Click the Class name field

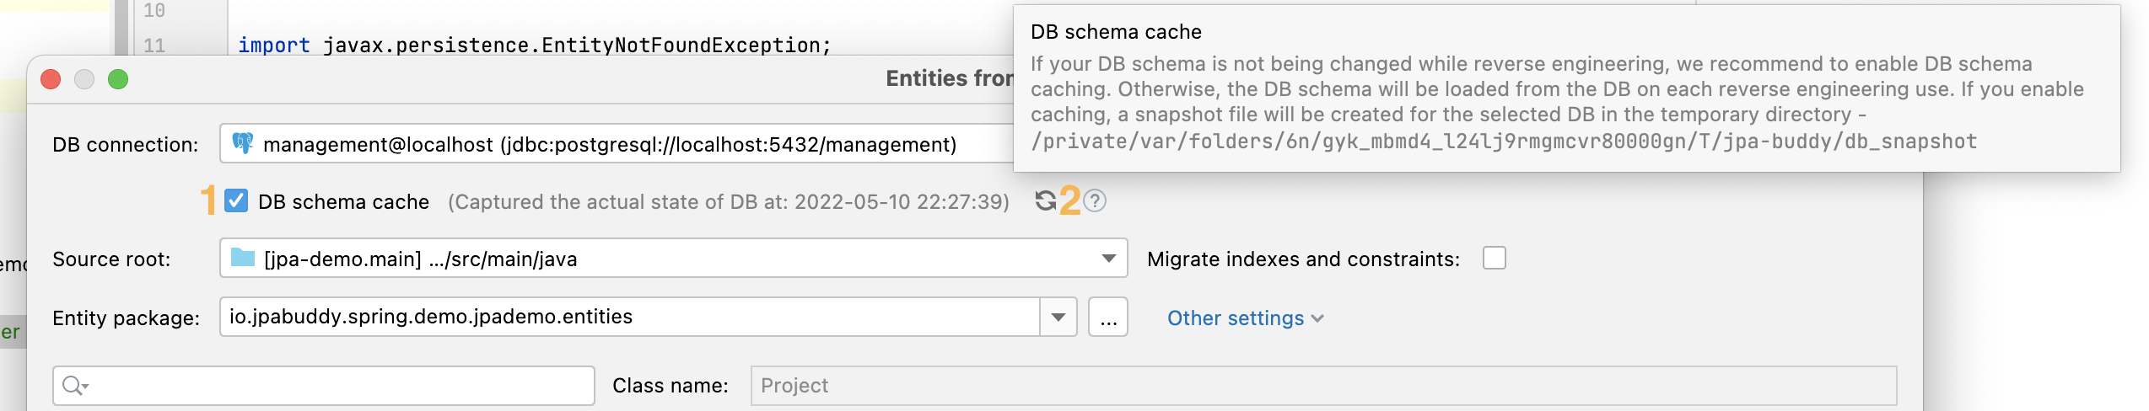click(x=1323, y=386)
